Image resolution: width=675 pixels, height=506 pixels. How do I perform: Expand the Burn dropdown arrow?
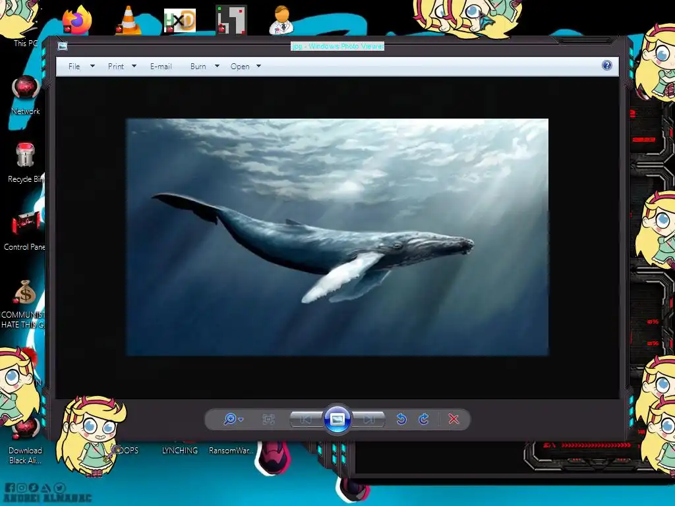[x=217, y=67]
